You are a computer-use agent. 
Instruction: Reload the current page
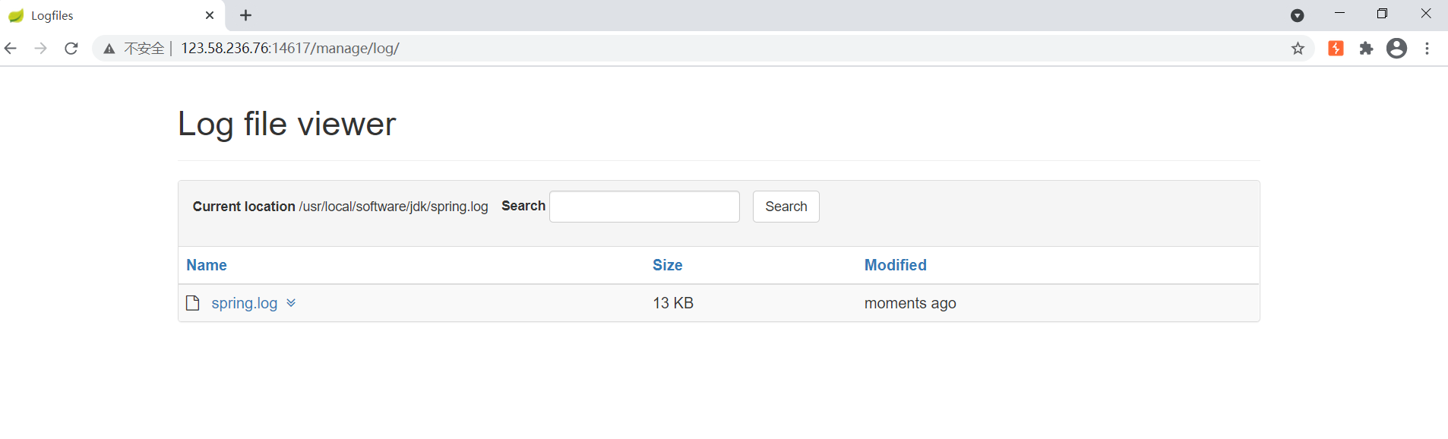click(71, 49)
